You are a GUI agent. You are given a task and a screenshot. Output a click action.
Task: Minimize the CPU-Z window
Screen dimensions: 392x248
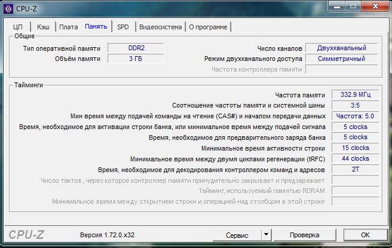[337, 7]
